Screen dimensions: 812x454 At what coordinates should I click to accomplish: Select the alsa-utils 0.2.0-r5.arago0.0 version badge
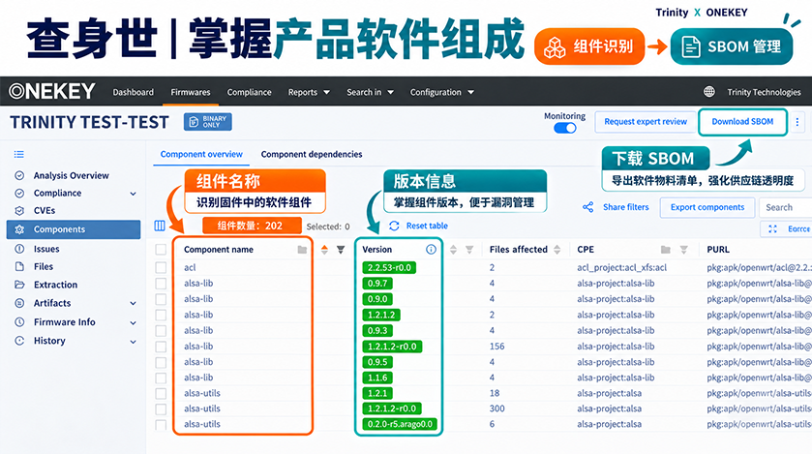point(400,424)
